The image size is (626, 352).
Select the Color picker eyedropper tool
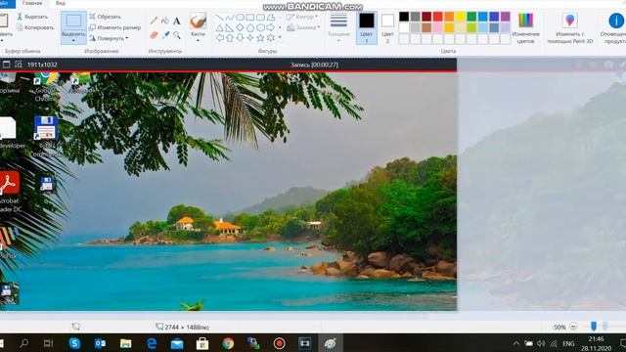click(165, 35)
